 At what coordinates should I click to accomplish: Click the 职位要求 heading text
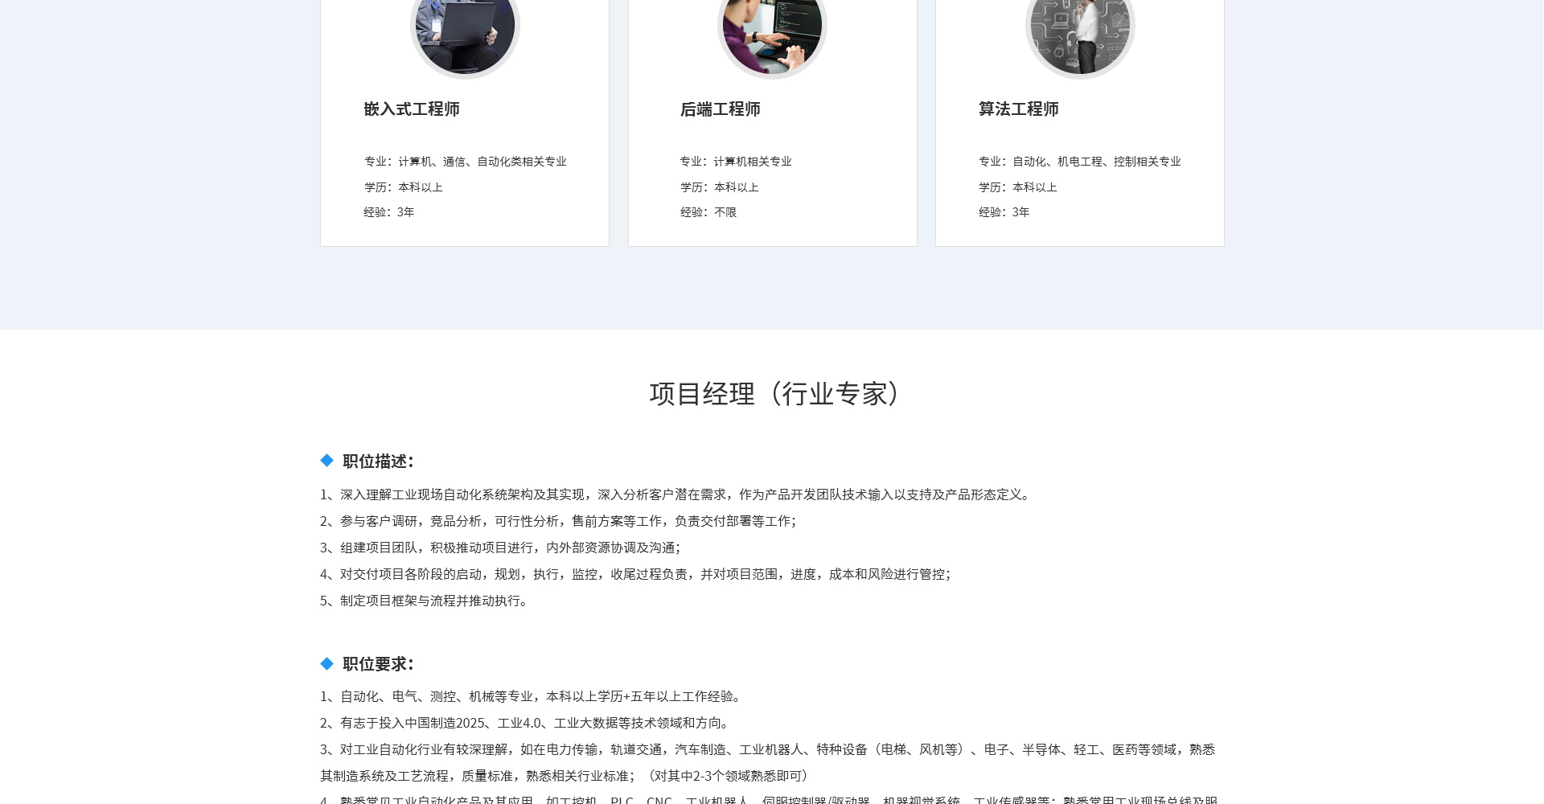point(378,664)
